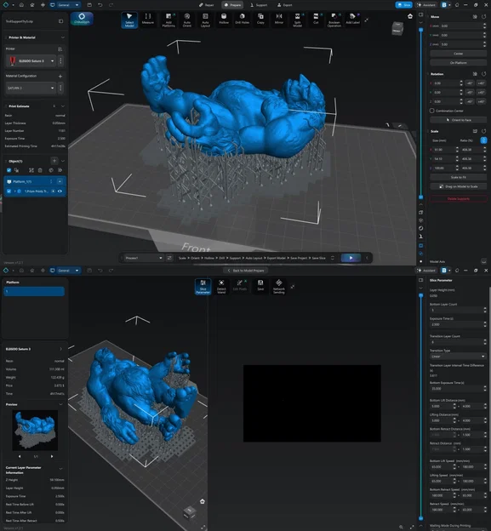Click the trash icon in Objects panel
This screenshot has width=491, height=531.
tap(40, 170)
